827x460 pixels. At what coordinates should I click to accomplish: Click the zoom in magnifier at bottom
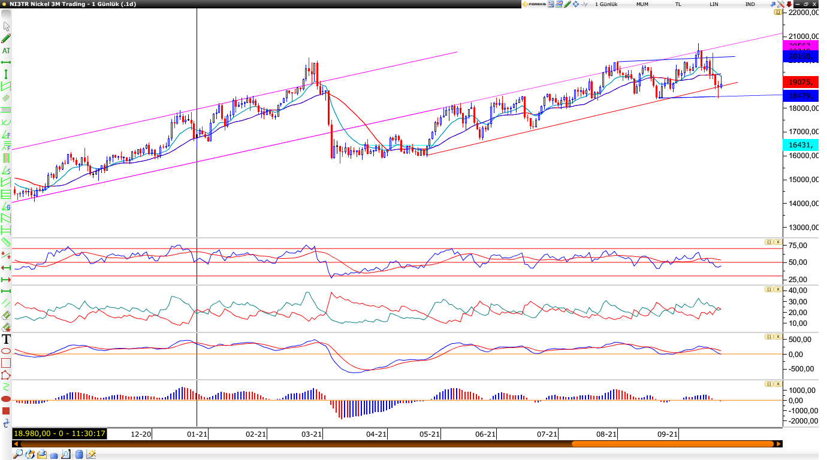[18, 454]
